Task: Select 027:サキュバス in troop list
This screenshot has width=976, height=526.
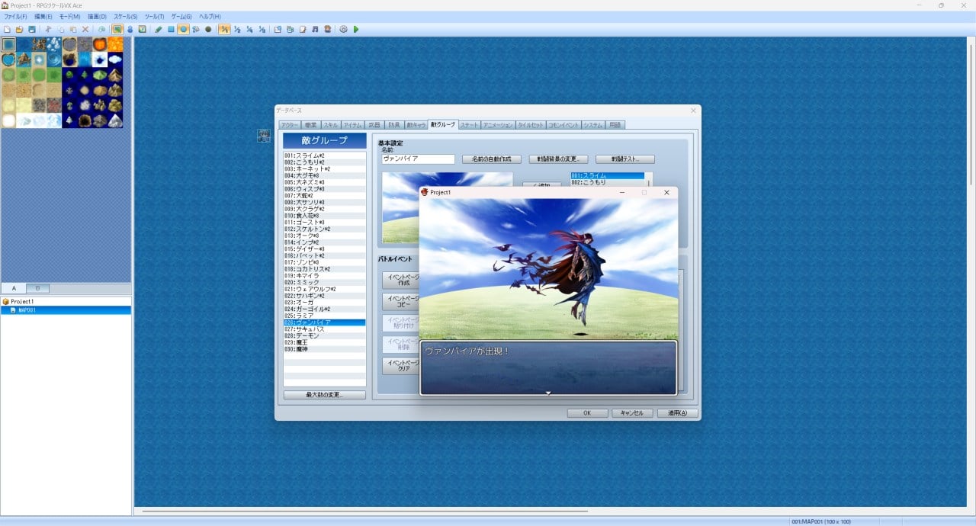Action: [x=305, y=329]
